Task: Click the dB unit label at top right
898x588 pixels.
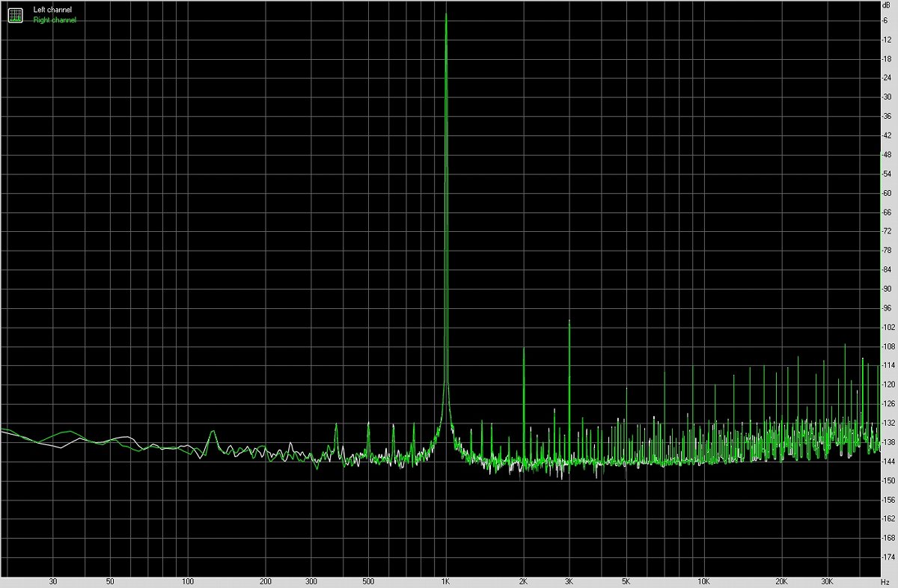Action: pyautogui.click(x=886, y=4)
